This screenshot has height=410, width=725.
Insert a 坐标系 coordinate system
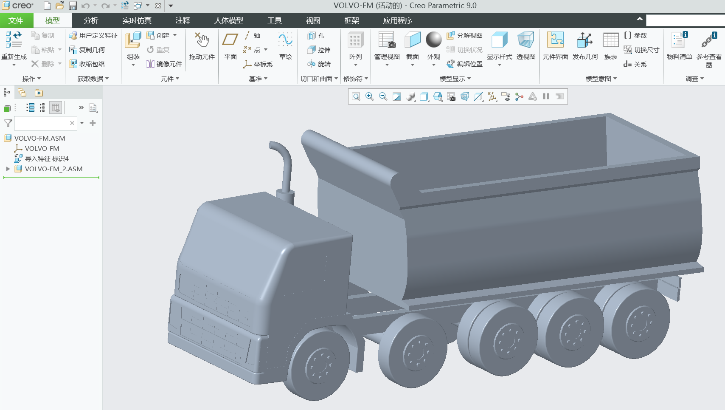pyautogui.click(x=258, y=64)
